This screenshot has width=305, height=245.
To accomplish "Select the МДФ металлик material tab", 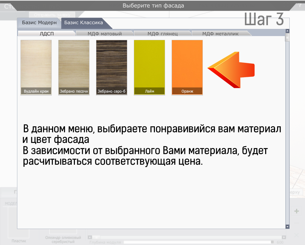I will tap(220, 33).
